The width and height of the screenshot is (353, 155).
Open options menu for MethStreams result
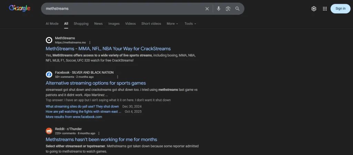coord(90,43)
